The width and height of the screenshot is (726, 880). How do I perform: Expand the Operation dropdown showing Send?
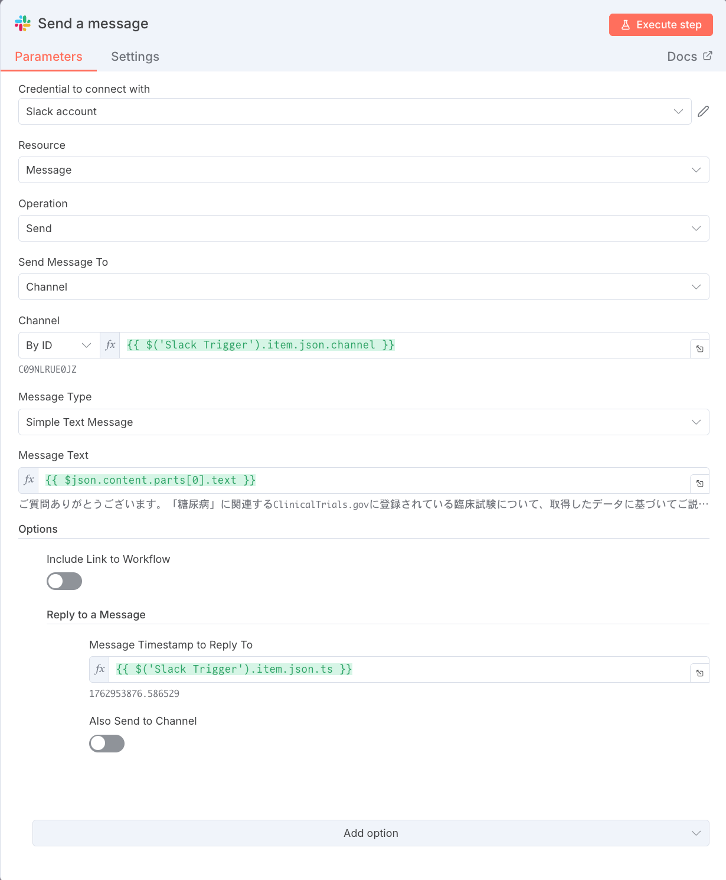click(x=363, y=229)
